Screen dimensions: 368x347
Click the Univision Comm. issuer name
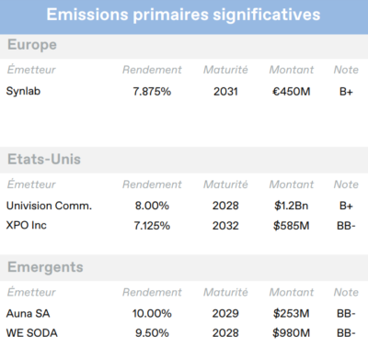coord(49,206)
